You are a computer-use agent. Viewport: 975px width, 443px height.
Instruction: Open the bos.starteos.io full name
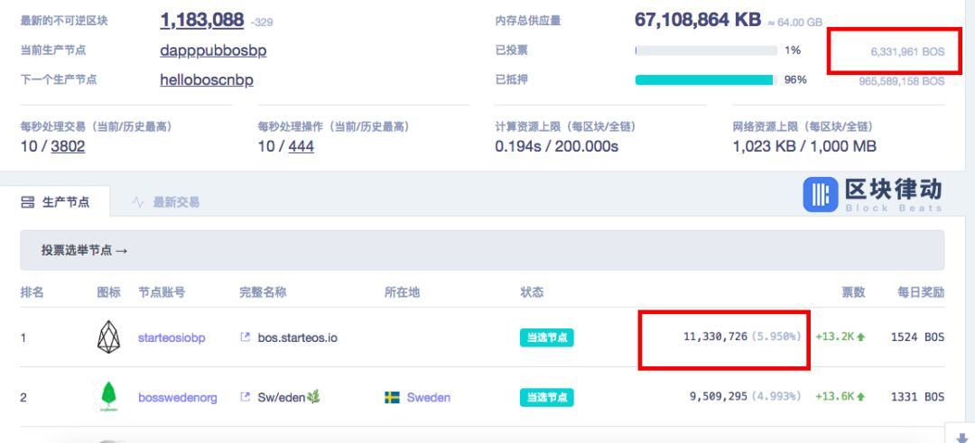298,338
